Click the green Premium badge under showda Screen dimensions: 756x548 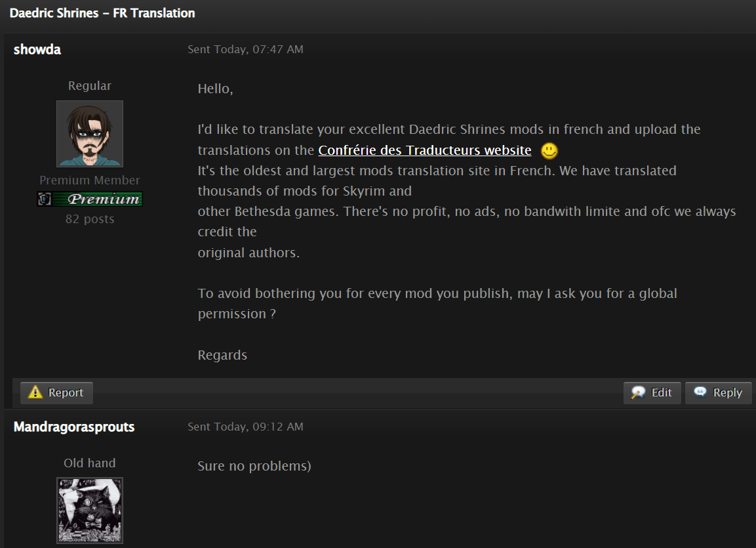90,199
